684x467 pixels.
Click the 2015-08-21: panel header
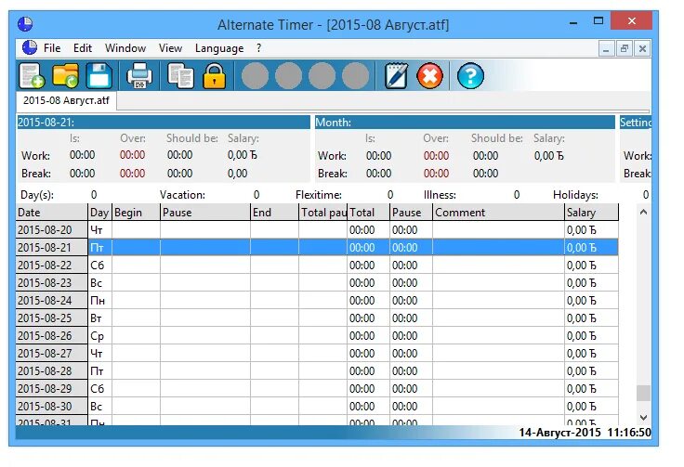pyautogui.click(x=164, y=123)
